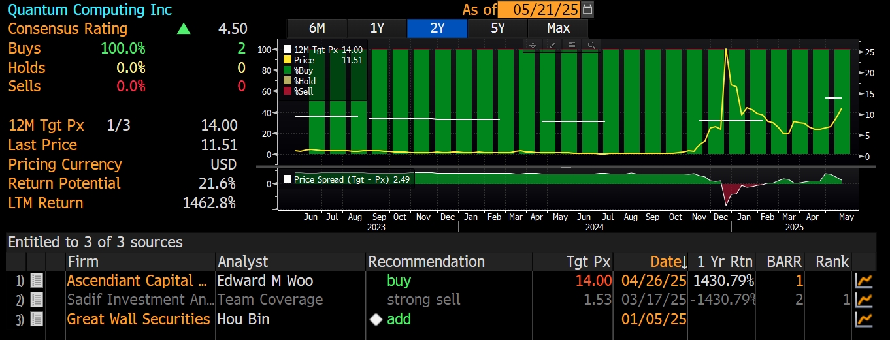The width and height of the screenshot is (890, 340).
Task: Click the white diamond beside add recommendation
Action: [x=376, y=320]
